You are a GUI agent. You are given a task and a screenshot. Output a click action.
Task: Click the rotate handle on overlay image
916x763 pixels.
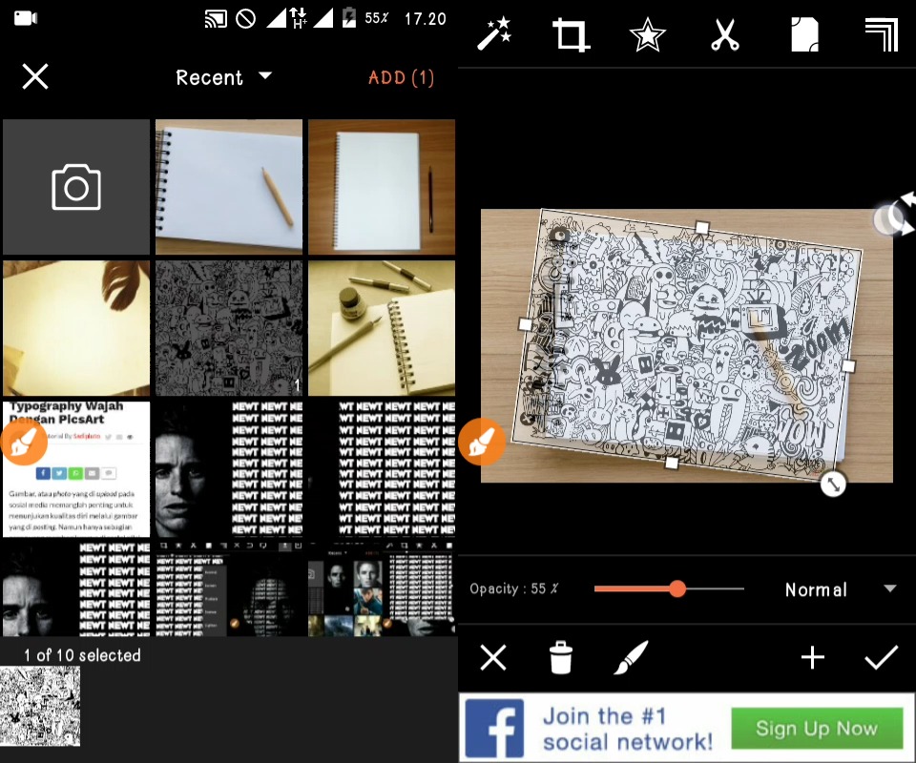(x=894, y=216)
